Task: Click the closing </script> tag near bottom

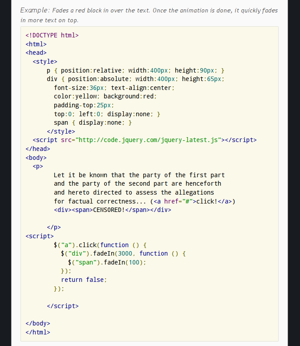Action: click(63, 306)
